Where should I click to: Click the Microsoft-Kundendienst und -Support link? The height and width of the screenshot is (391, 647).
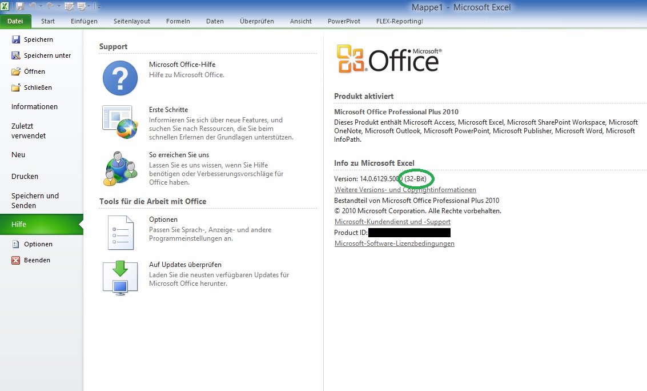point(392,222)
